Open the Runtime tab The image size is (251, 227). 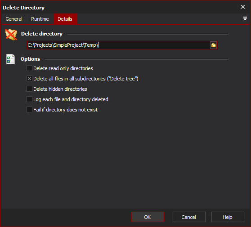pyautogui.click(x=40, y=19)
